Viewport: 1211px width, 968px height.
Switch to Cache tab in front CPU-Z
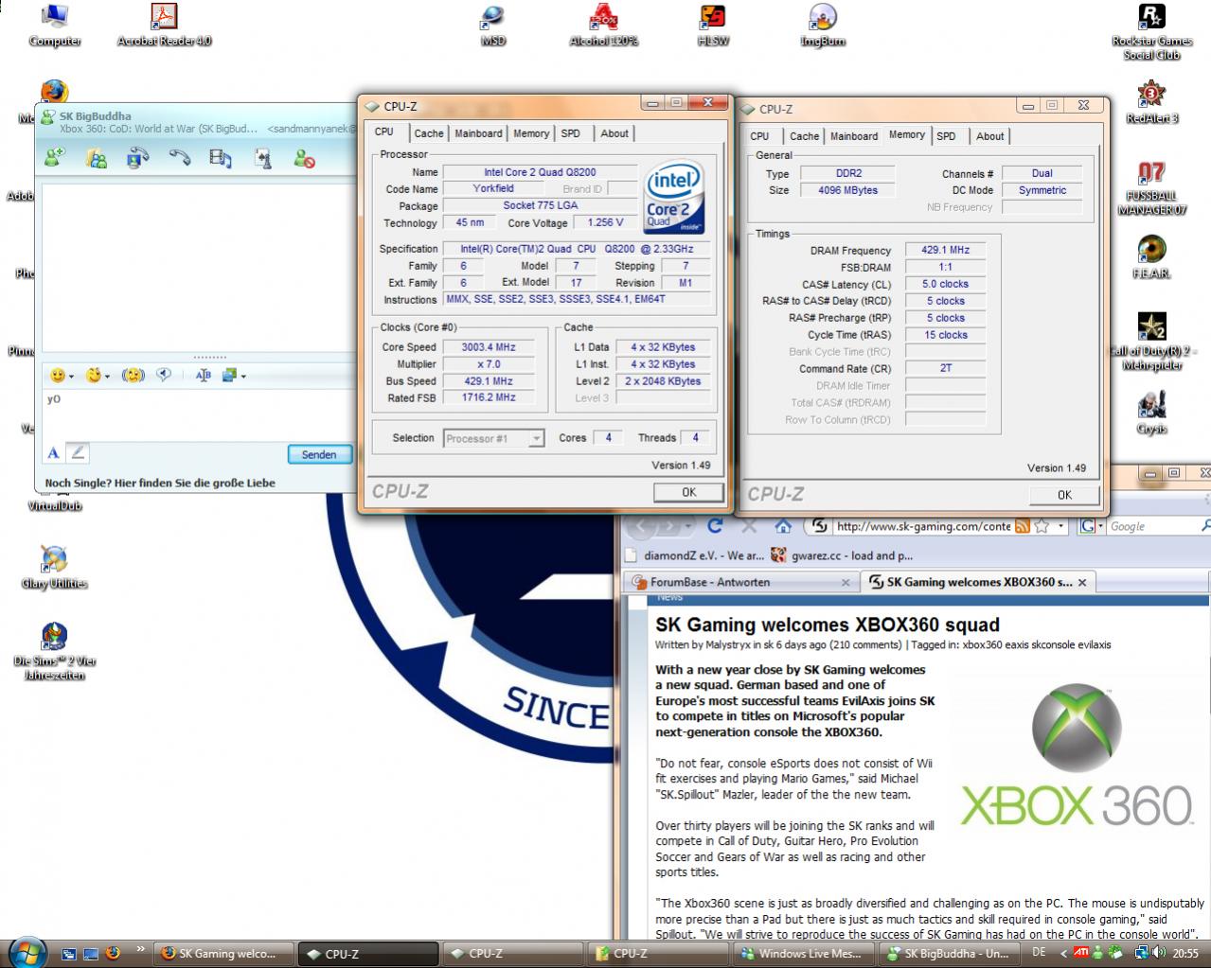pyautogui.click(x=428, y=133)
